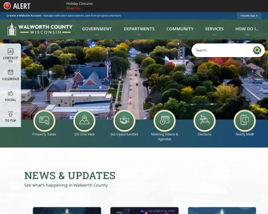This screenshot has height=214, width=268.
Task: Open the Holiday Closures Read On link
Action: click(x=74, y=8)
